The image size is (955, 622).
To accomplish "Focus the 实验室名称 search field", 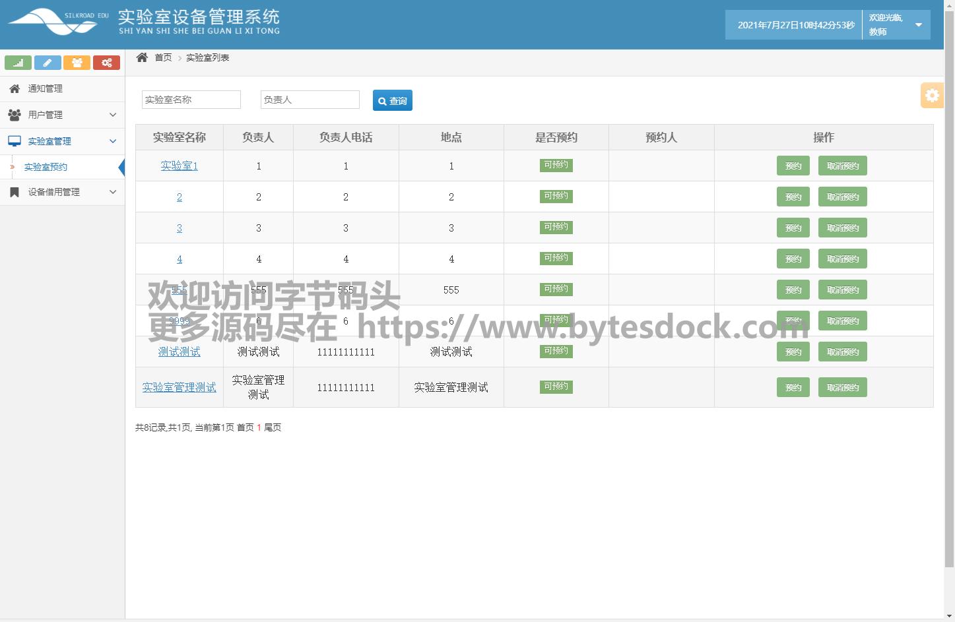I will 191,100.
